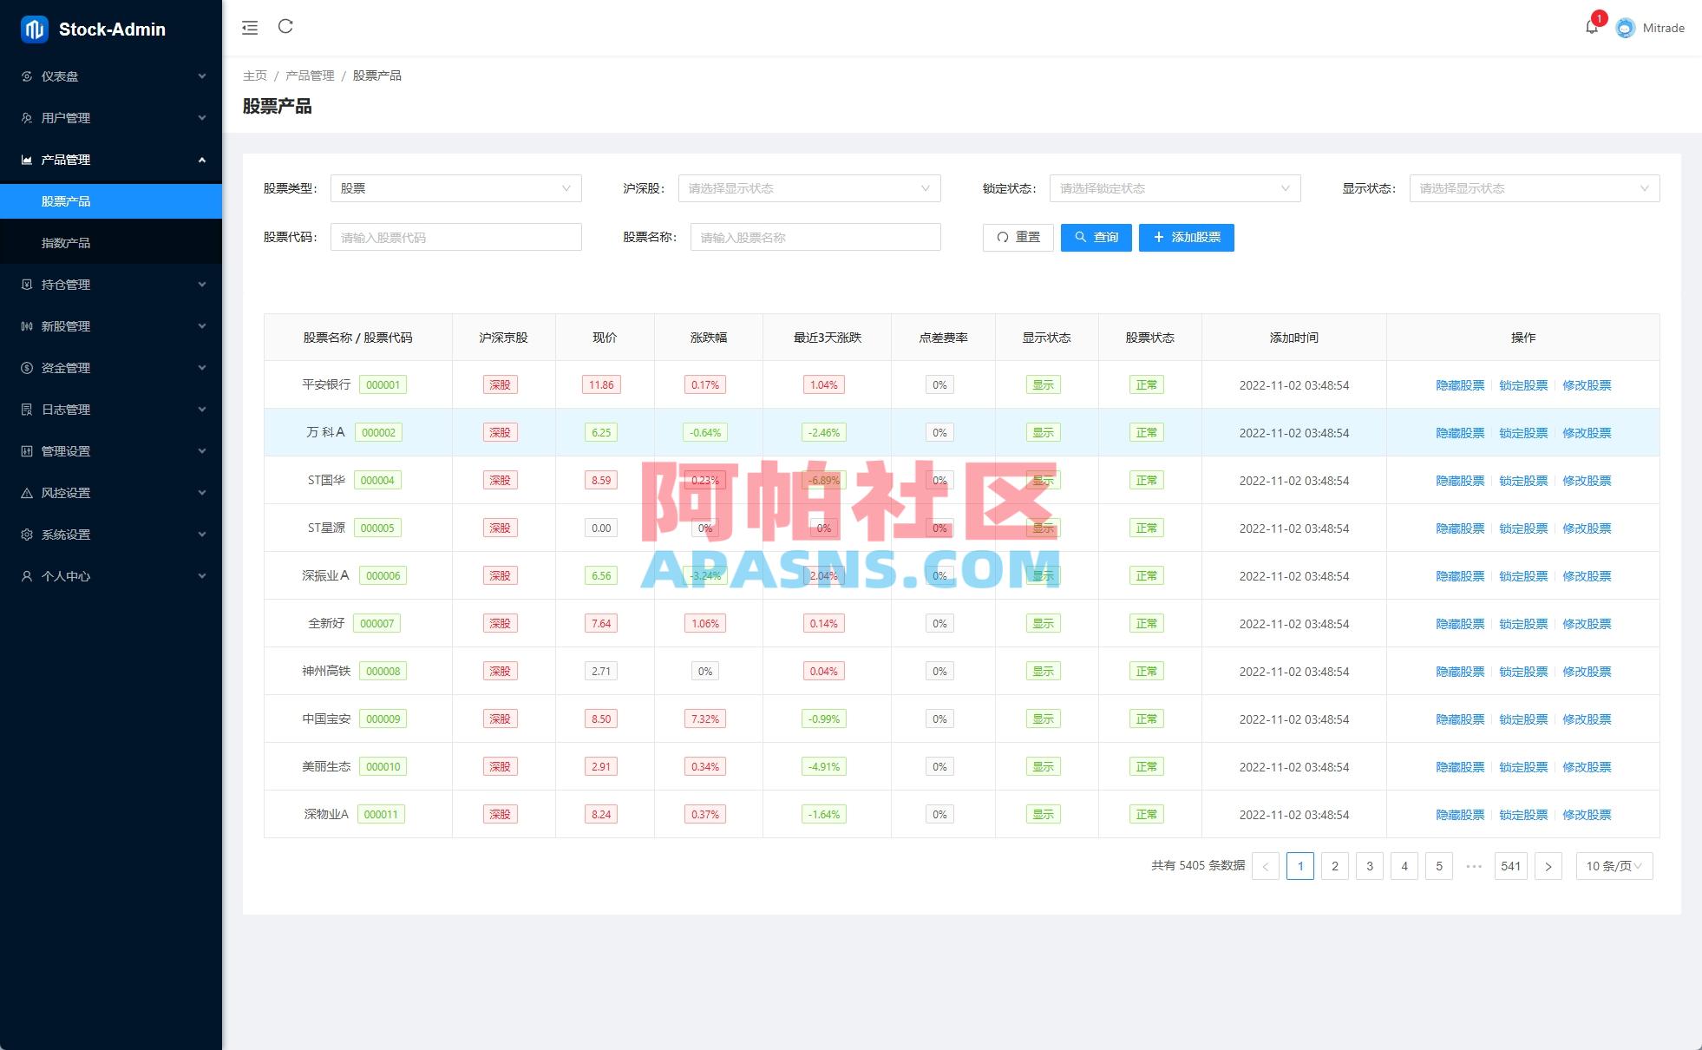Toggle display status of 深物业A
Viewport: 1702px width, 1050px height.
[1044, 814]
